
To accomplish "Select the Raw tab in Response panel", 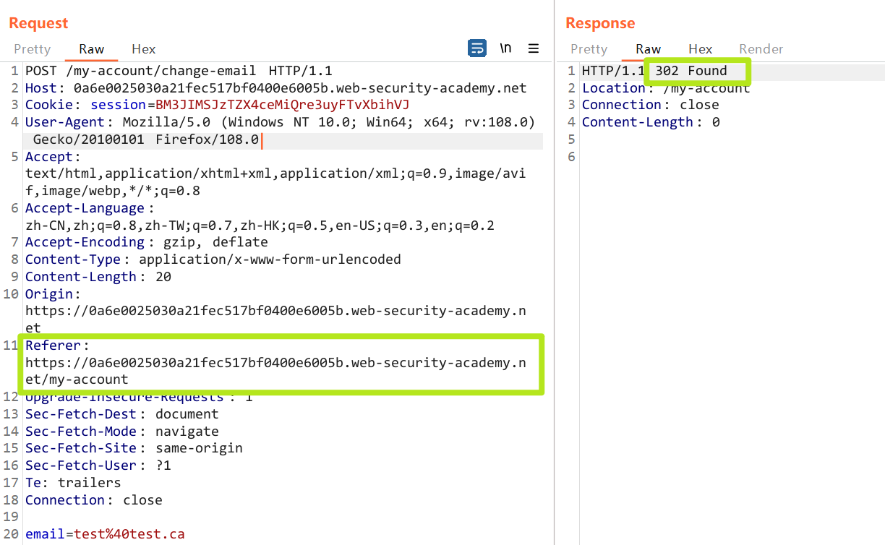I will coord(648,49).
